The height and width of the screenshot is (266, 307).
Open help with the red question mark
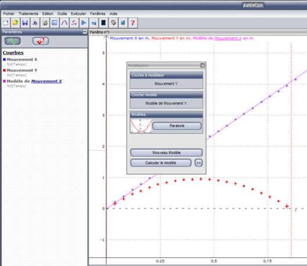pyautogui.click(x=133, y=23)
